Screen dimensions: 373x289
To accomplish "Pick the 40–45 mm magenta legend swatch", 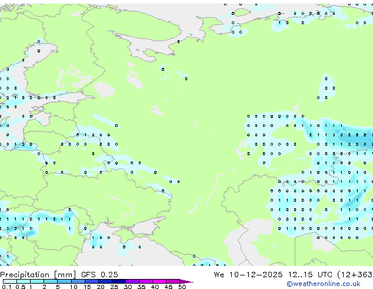I will point(159,281).
